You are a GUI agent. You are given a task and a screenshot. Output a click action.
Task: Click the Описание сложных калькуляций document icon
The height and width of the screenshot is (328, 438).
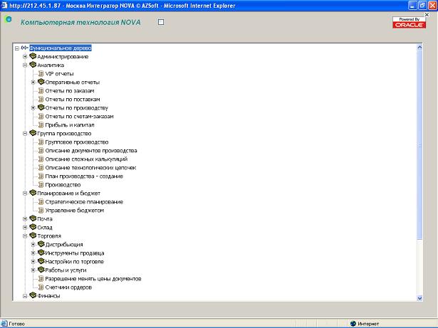coord(41,159)
